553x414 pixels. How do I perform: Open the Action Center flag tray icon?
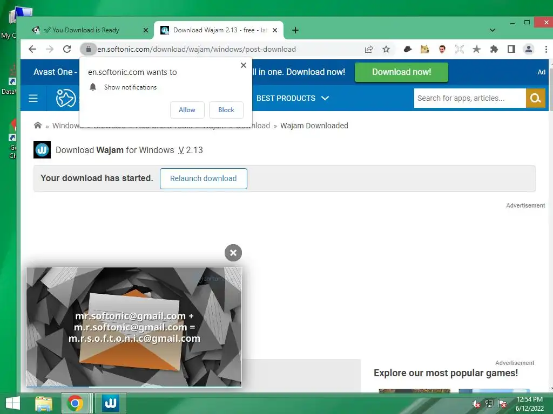click(x=502, y=404)
